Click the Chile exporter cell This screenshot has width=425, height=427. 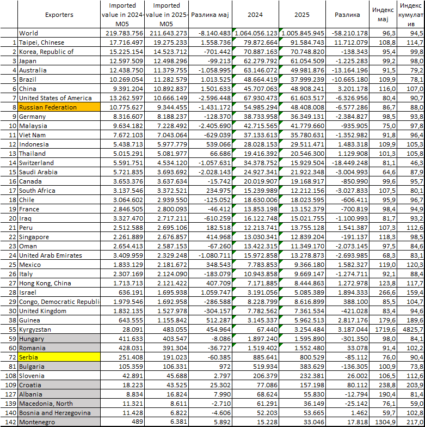59,200
